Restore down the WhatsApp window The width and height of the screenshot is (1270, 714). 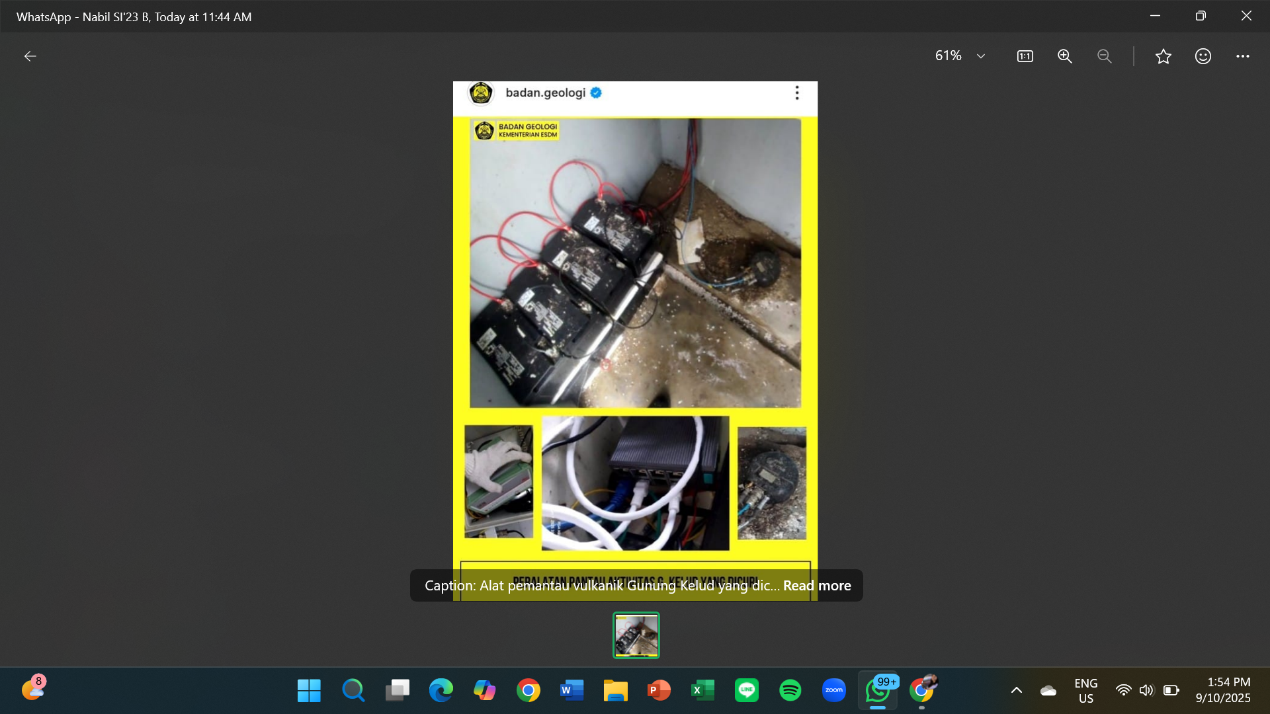1201,16
